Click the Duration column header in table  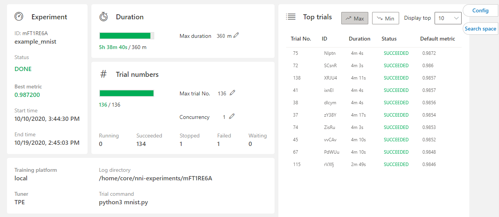point(359,39)
